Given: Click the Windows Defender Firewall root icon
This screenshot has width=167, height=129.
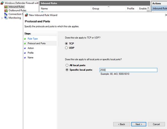Looking at the screenshot, I should (x=2, y=3).
